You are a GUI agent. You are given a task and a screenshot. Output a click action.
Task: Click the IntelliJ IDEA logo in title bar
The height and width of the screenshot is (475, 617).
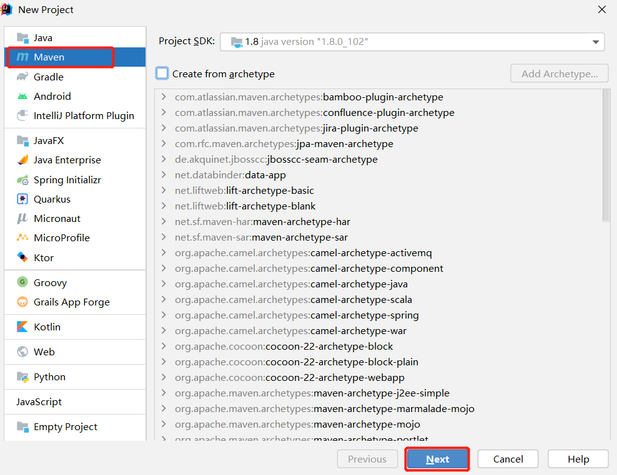[7, 9]
